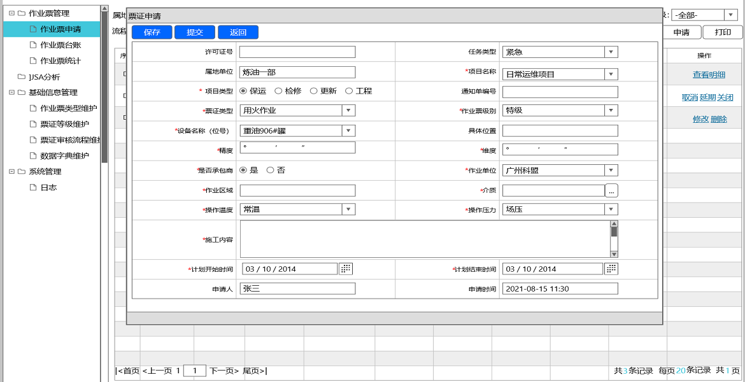This screenshot has width=745, height=382.
Task: Collapse the 系统管理 tree node
Action: tap(11, 171)
